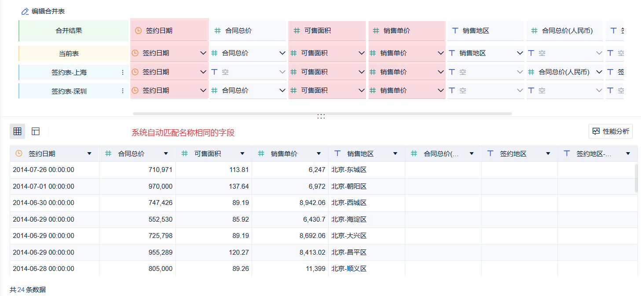
Task: Click date cell 2014-07-01 00:00:00
Action: click(55, 186)
